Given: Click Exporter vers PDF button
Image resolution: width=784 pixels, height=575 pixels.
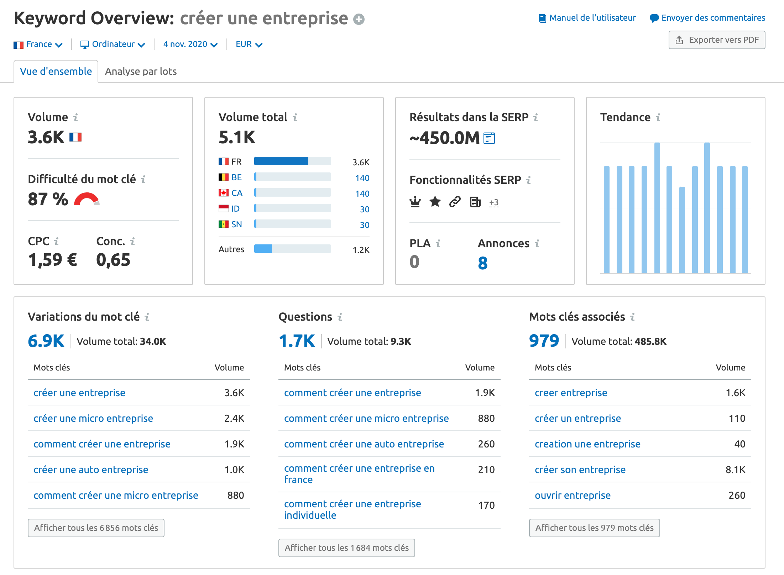Looking at the screenshot, I should [x=717, y=40].
